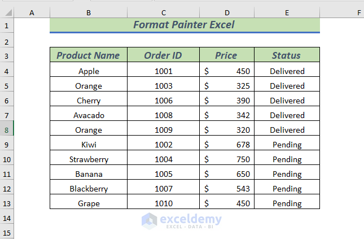Click the "Price" header cell
Viewport: 364px width, 239px height.
(226, 55)
